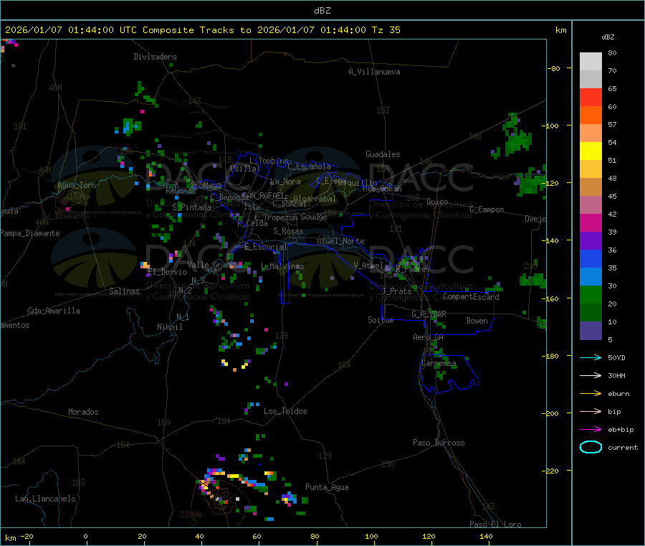Click the '100' km horizontal axis tick
645x546 pixels.
[x=371, y=536]
